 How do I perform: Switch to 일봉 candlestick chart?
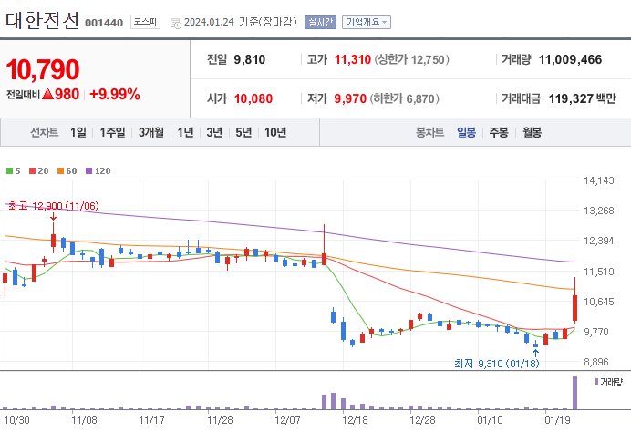(466, 132)
